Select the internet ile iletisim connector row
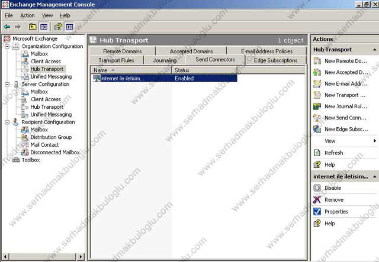Screen dimensions: 379x262 165,78
